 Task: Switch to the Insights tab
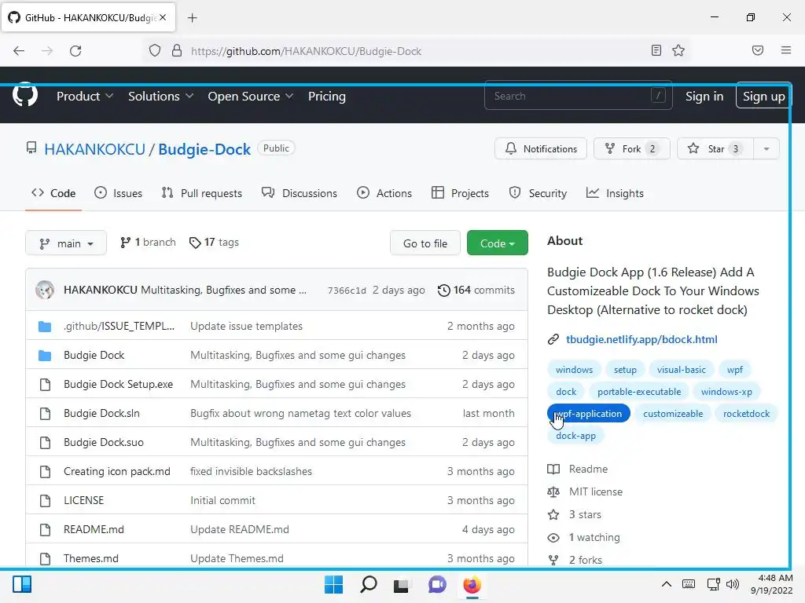pyautogui.click(x=615, y=193)
